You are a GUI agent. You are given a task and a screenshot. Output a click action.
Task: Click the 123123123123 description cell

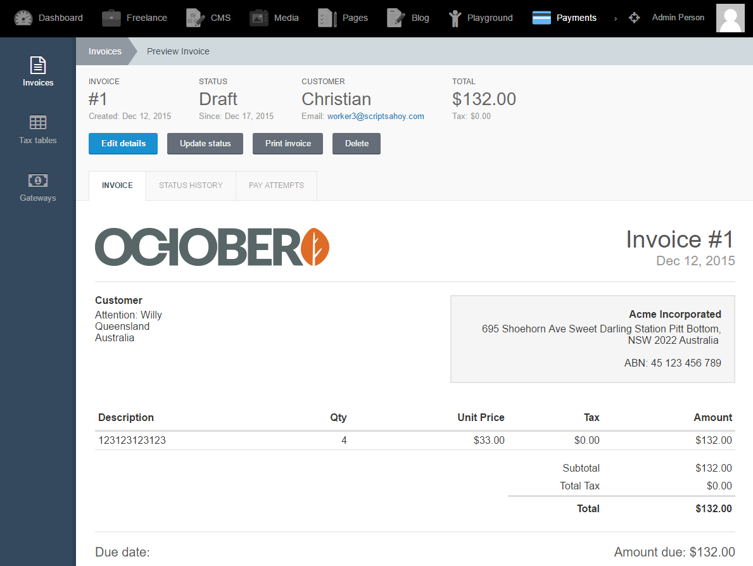[x=132, y=440]
